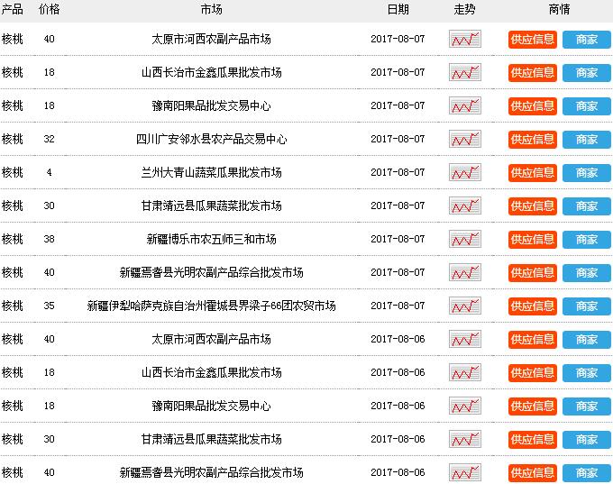Open the 新疆博乐市农五师三和市场 market link
Screen dimensions: 613x484
pos(211,239)
